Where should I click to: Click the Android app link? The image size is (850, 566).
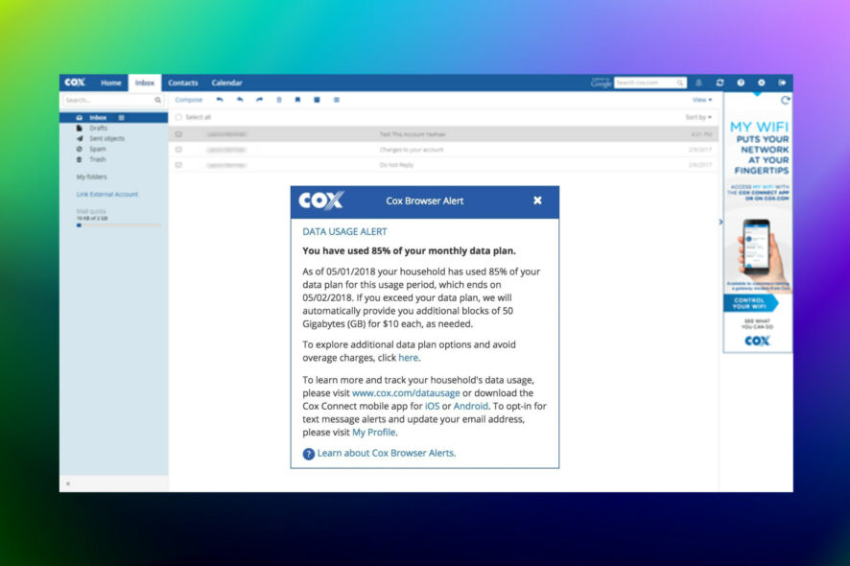pyautogui.click(x=470, y=406)
